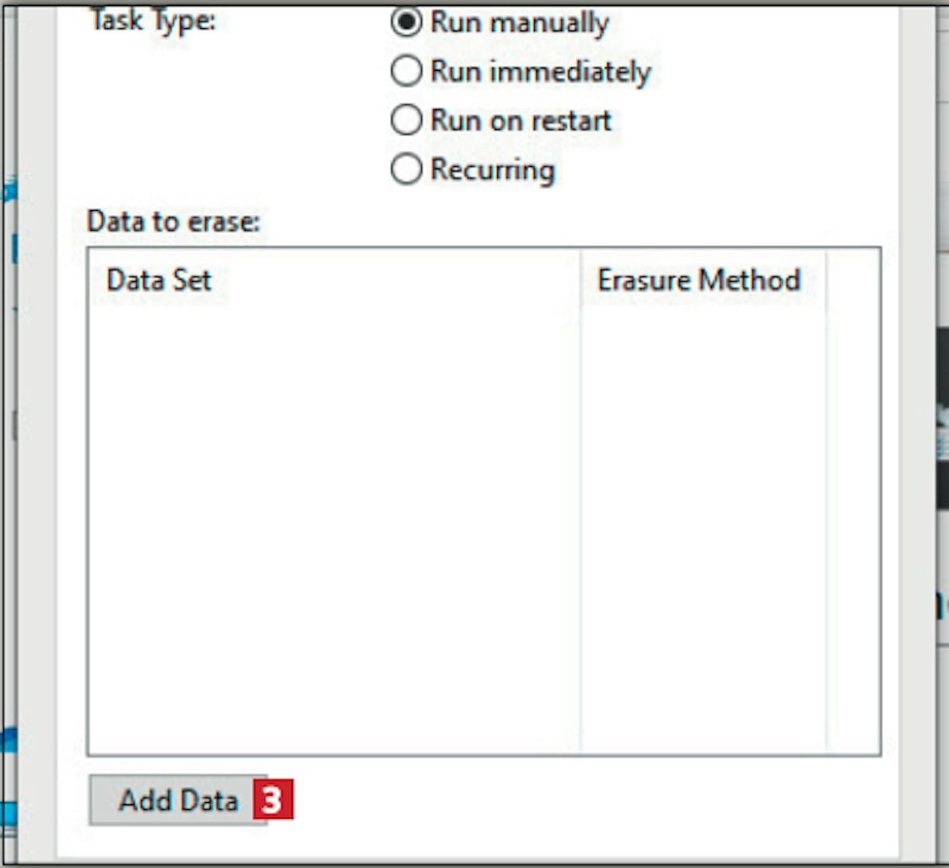This screenshot has height=868, width=949.
Task: Sort by the Erasure Method column header
Action: tap(704, 280)
